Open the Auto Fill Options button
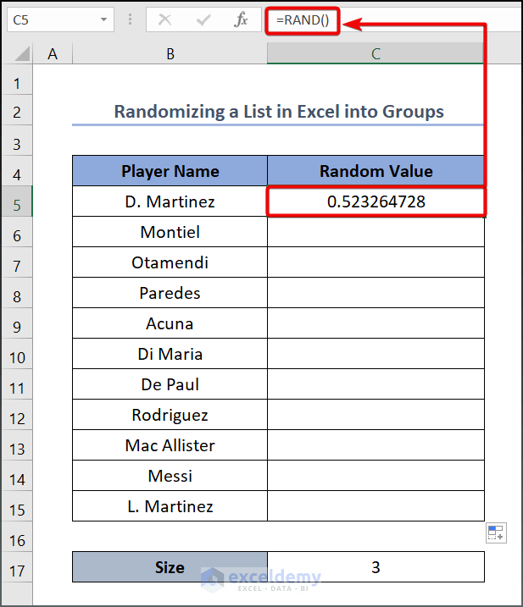The width and height of the screenshot is (523, 607). [x=496, y=533]
